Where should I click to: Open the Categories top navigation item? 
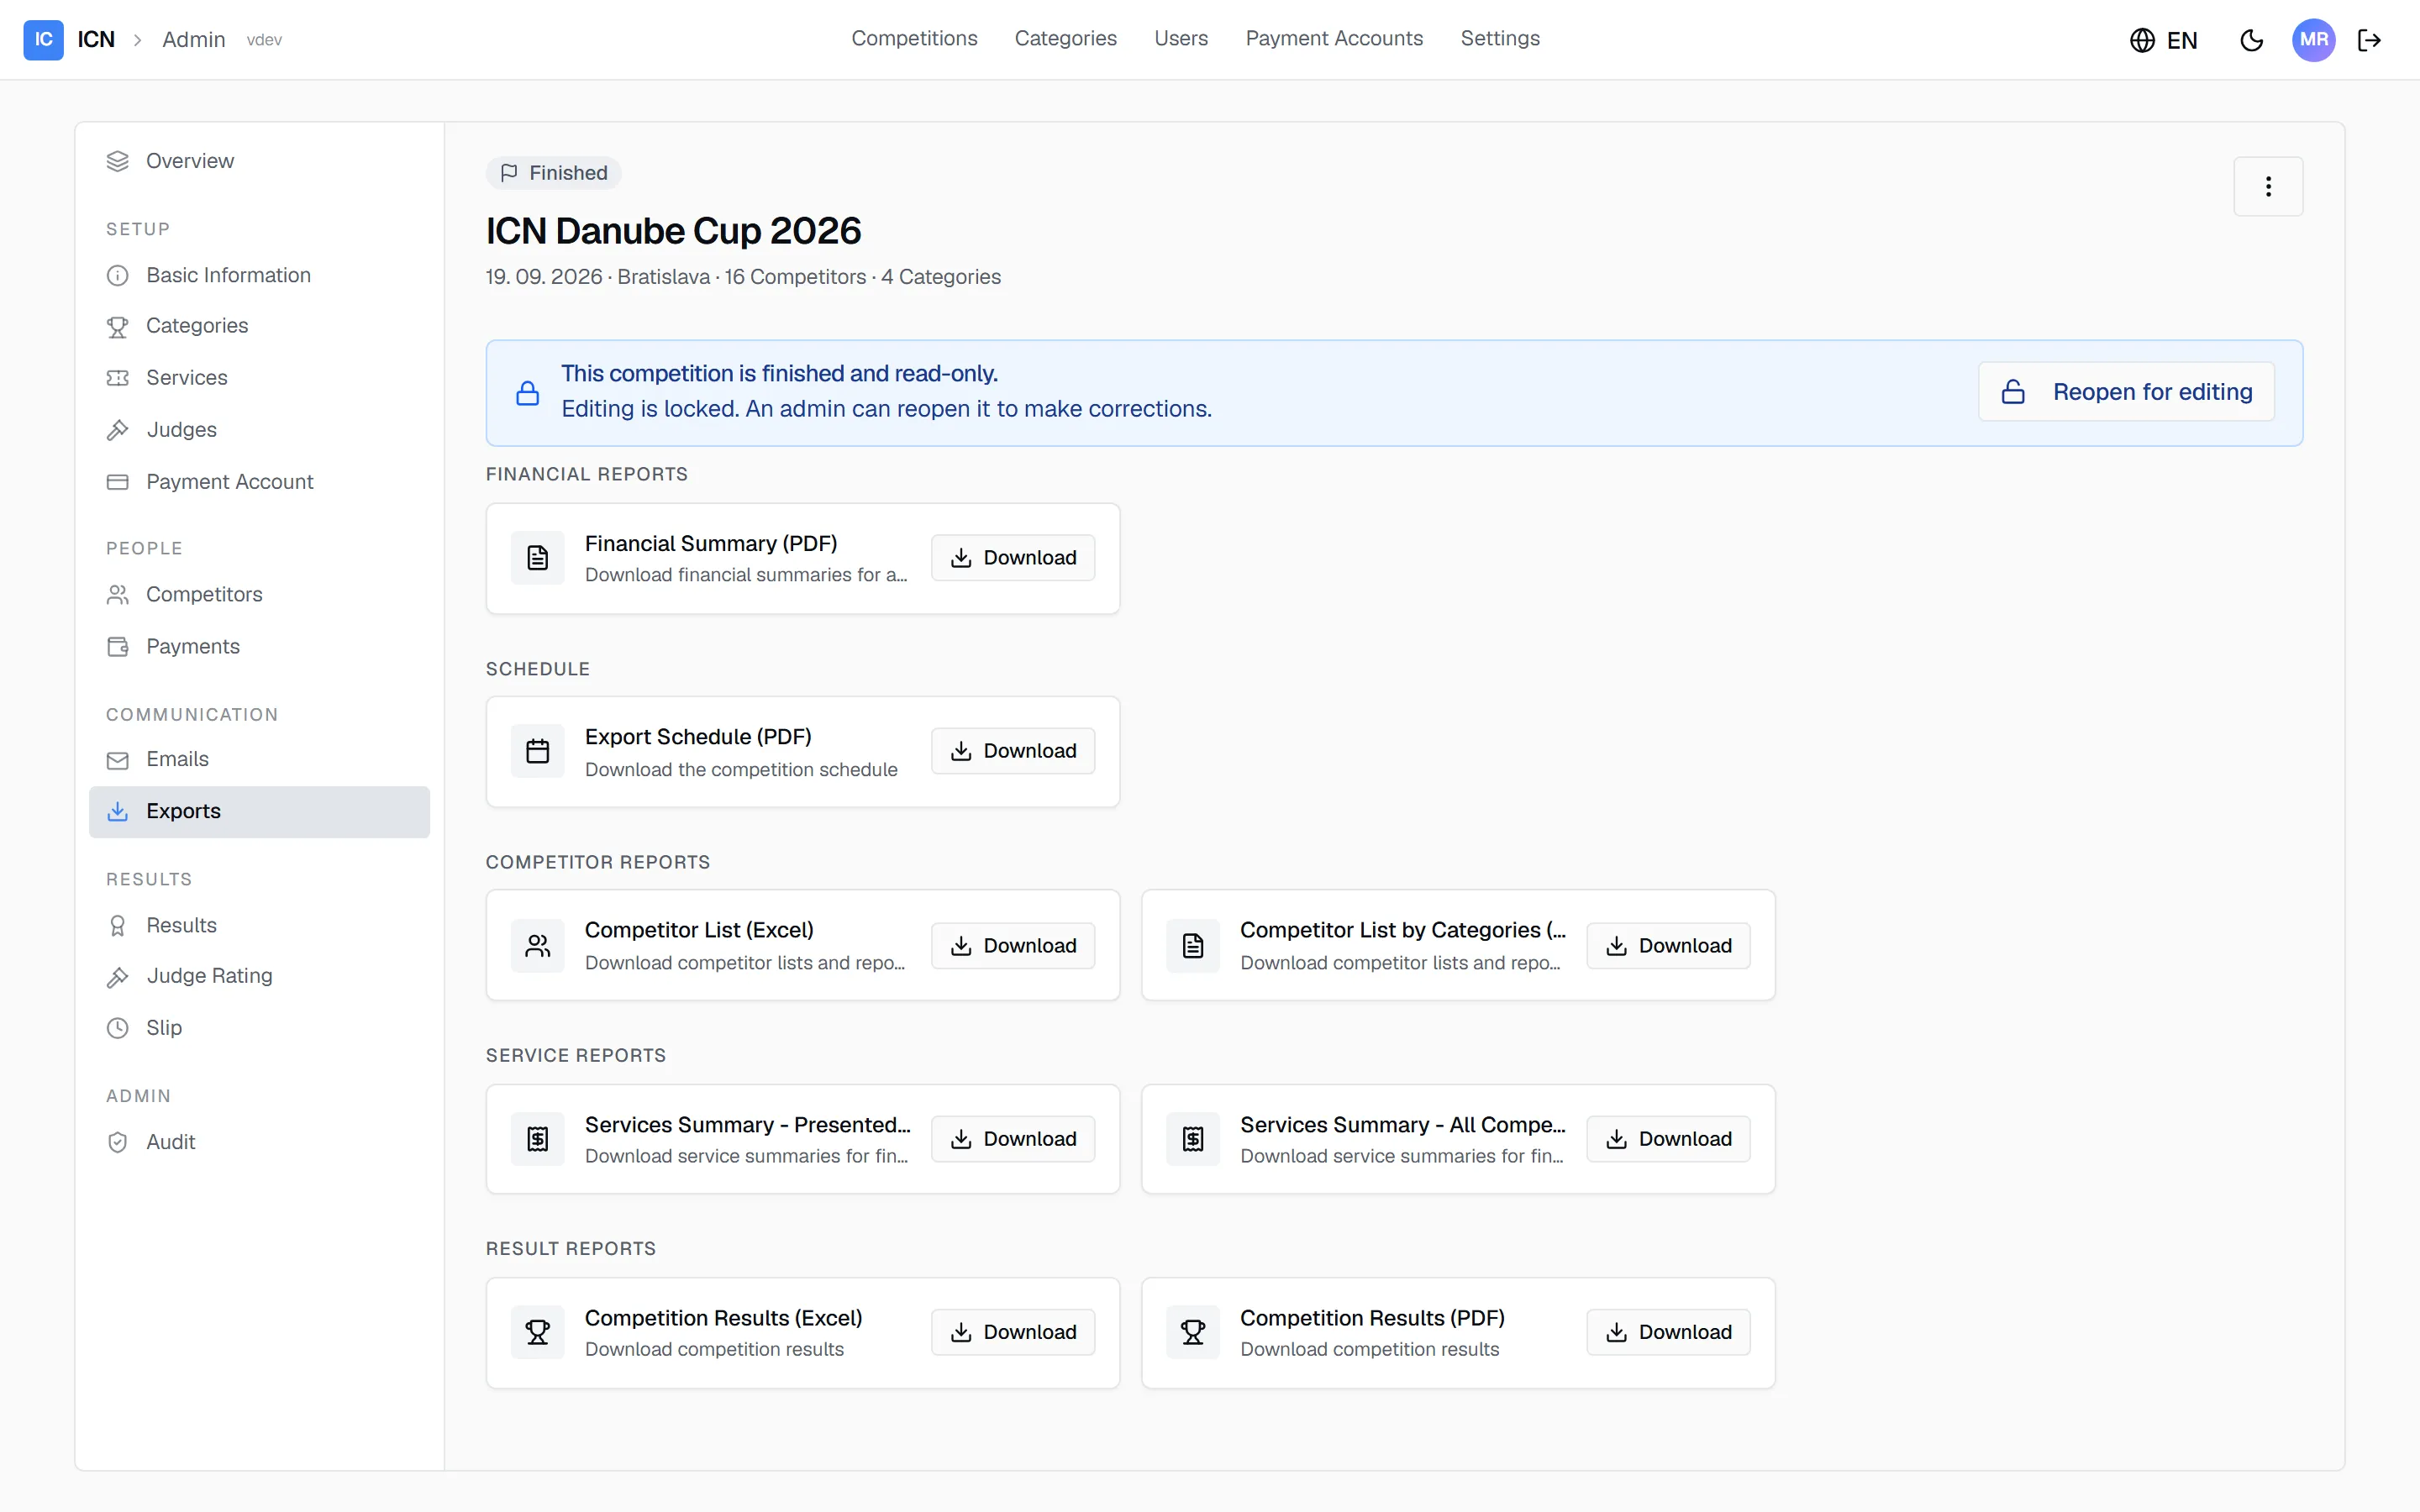click(1065, 38)
